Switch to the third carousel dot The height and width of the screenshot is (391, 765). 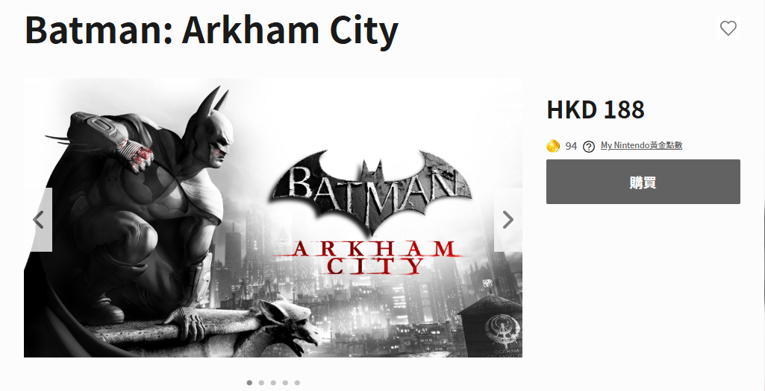click(273, 383)
